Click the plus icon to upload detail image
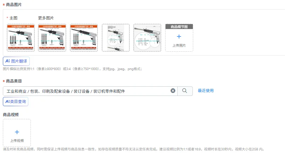The image size is (285, 155). point(179,37)
